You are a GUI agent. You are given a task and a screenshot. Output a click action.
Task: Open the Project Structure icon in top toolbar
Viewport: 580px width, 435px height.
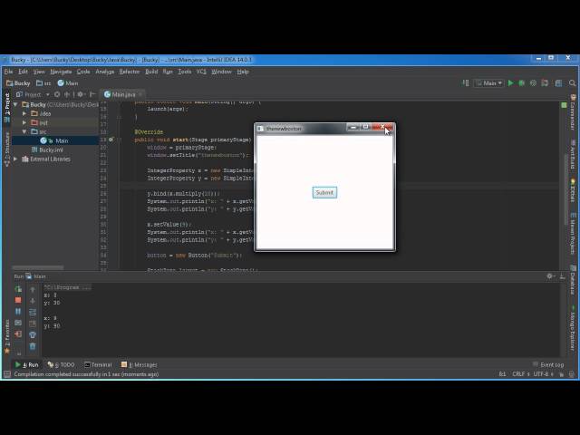558,83
